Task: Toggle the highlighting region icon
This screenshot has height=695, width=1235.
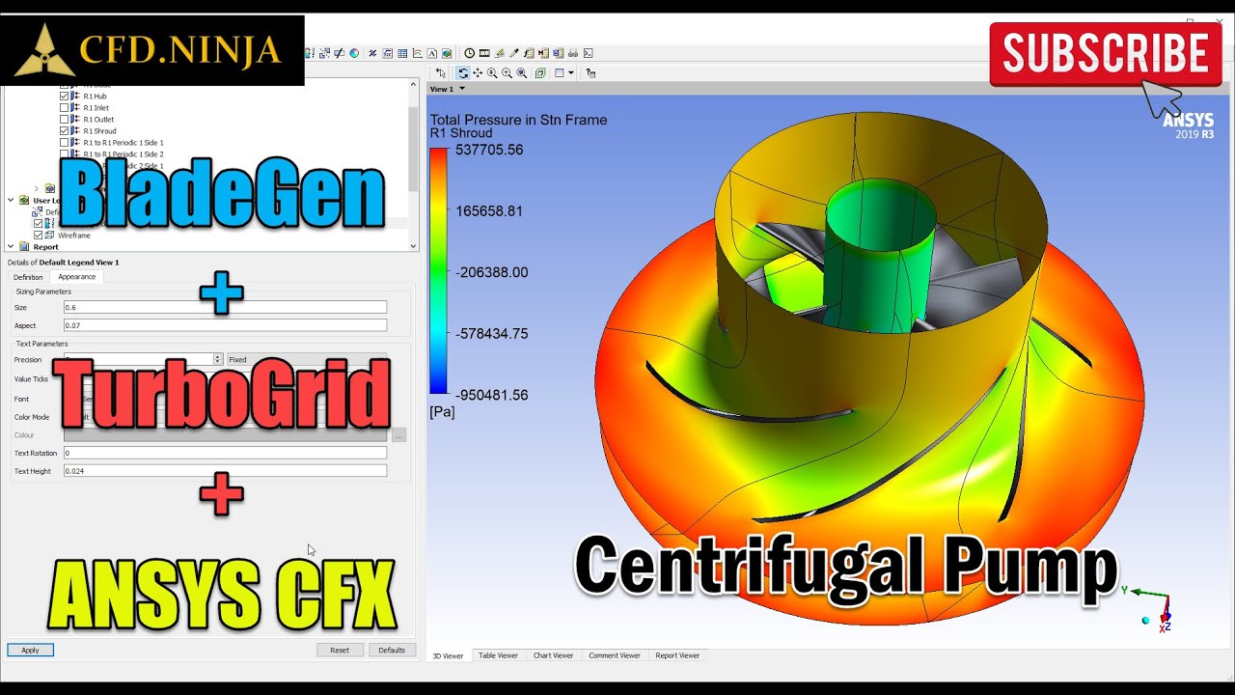Action: coord(539,73)
